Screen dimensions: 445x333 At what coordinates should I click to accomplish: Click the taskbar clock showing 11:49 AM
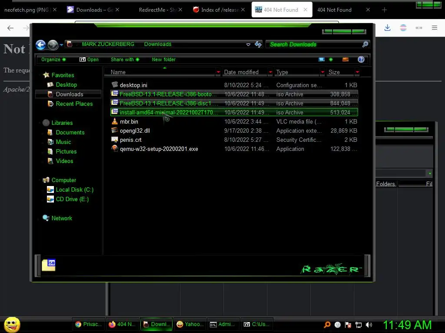click(x=407, y=325)
